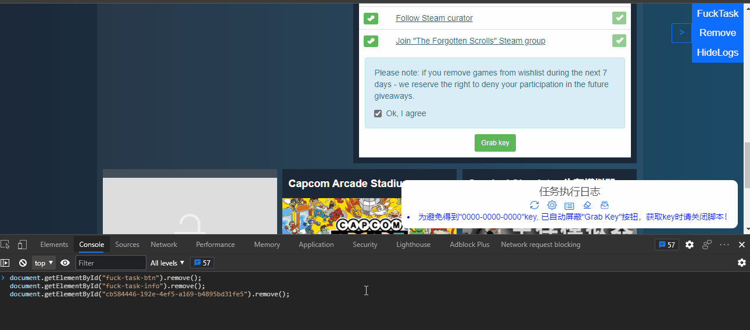Open the Follow Steam curator link
Viewport: 750px width, 330px height.
pyautogui.click(x=434, y=18)
